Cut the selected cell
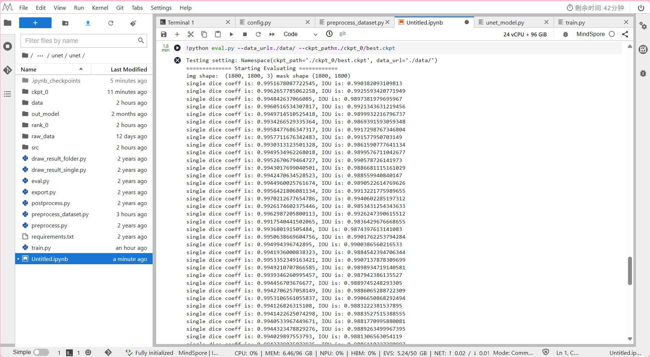Viewport: 650px width, 357px height. click(191, 34)
